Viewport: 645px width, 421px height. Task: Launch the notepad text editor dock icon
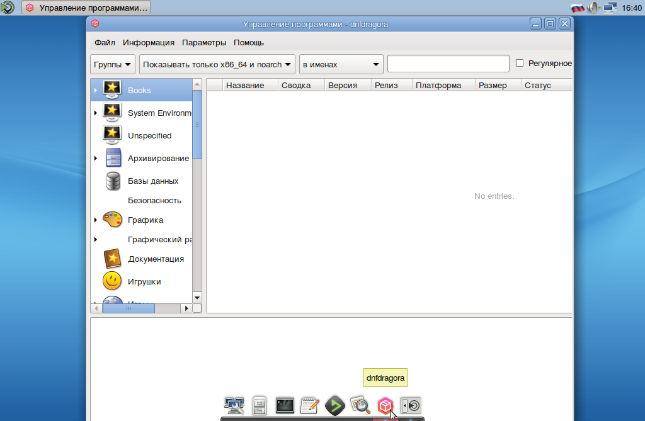coord(310,406)
